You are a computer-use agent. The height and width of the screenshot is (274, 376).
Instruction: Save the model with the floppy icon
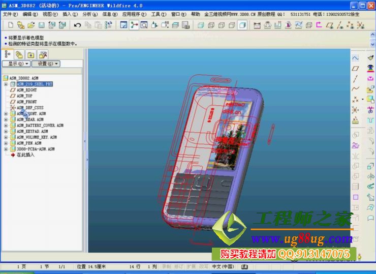point(41,25)
